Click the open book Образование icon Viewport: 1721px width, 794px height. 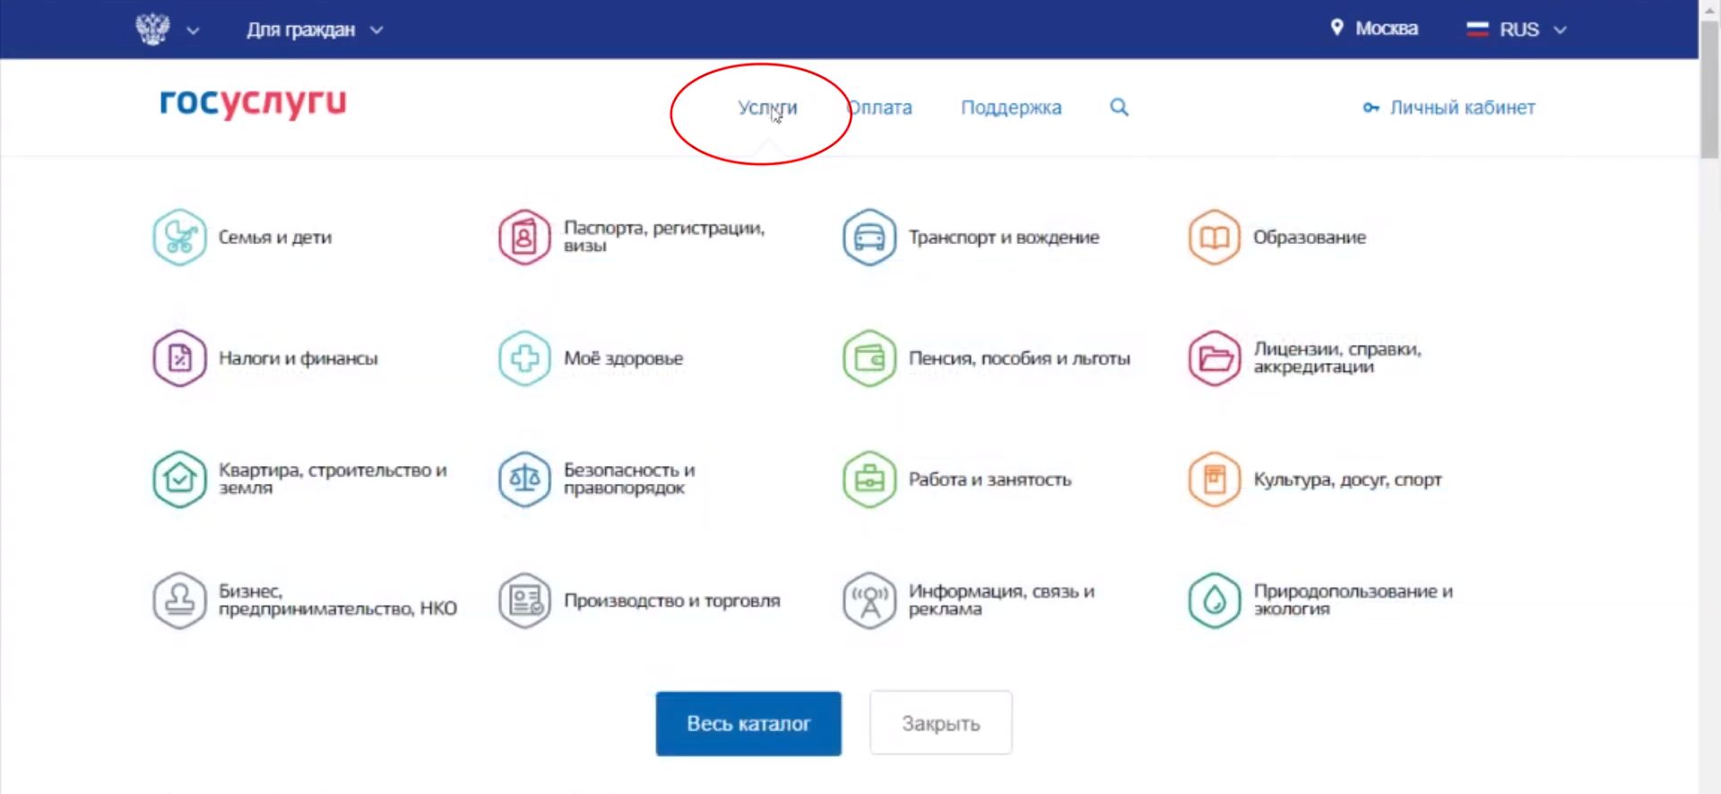point(1214,237)
